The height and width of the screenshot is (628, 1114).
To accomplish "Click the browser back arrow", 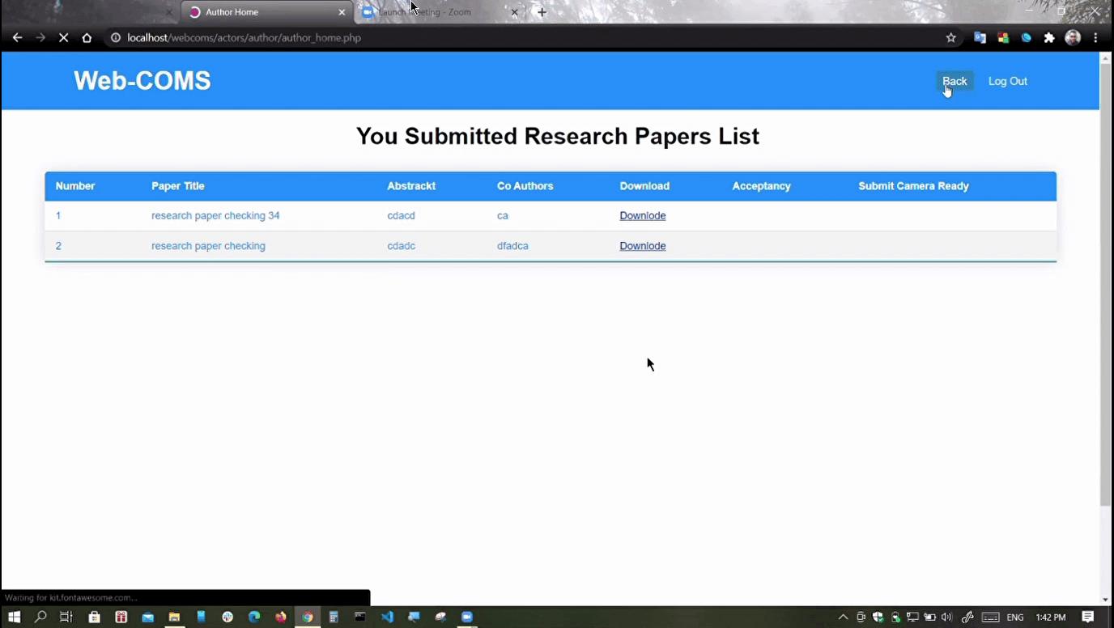I will pos(17,38).
